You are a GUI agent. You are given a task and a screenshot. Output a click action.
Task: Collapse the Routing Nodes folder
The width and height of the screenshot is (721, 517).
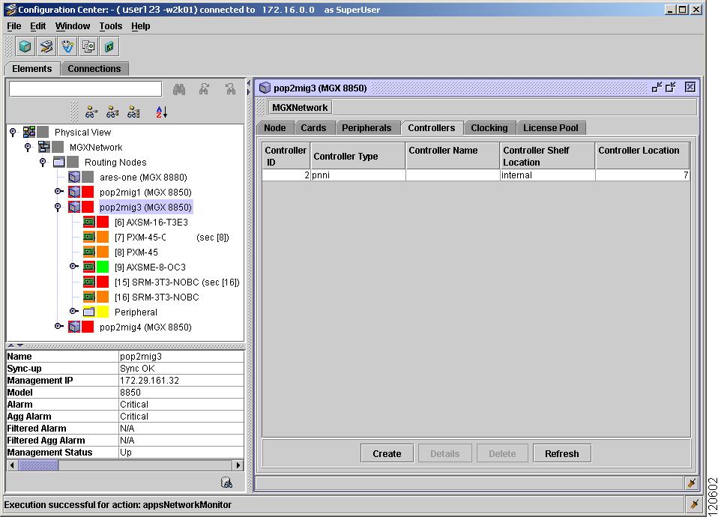(x=43, y=163)
